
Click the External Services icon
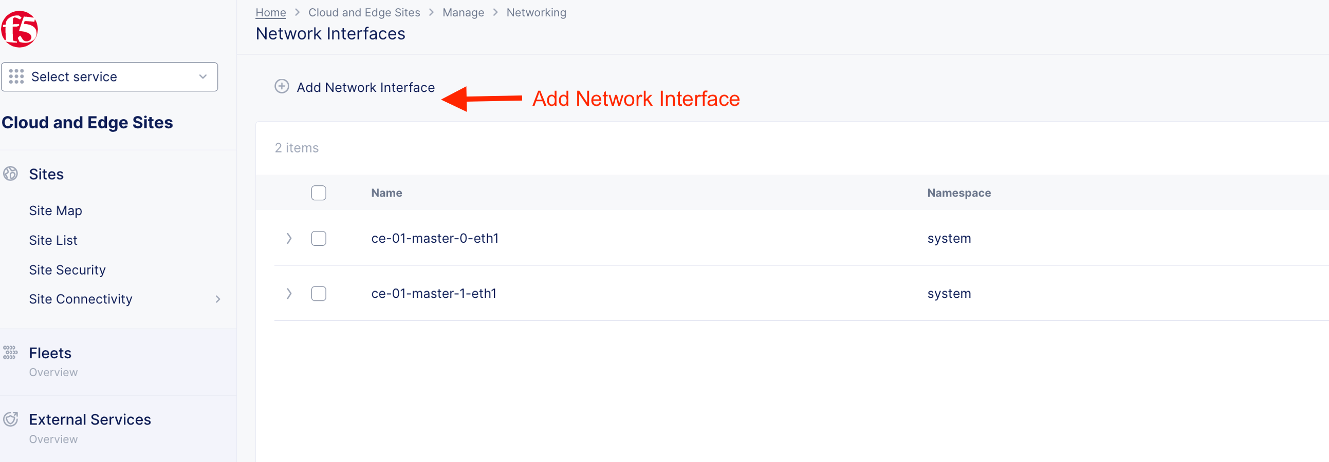point(10,419)
